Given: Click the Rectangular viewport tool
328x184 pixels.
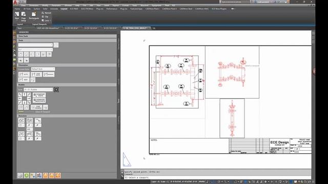Looking at the screenshot, I should click(x=34, y=16).
